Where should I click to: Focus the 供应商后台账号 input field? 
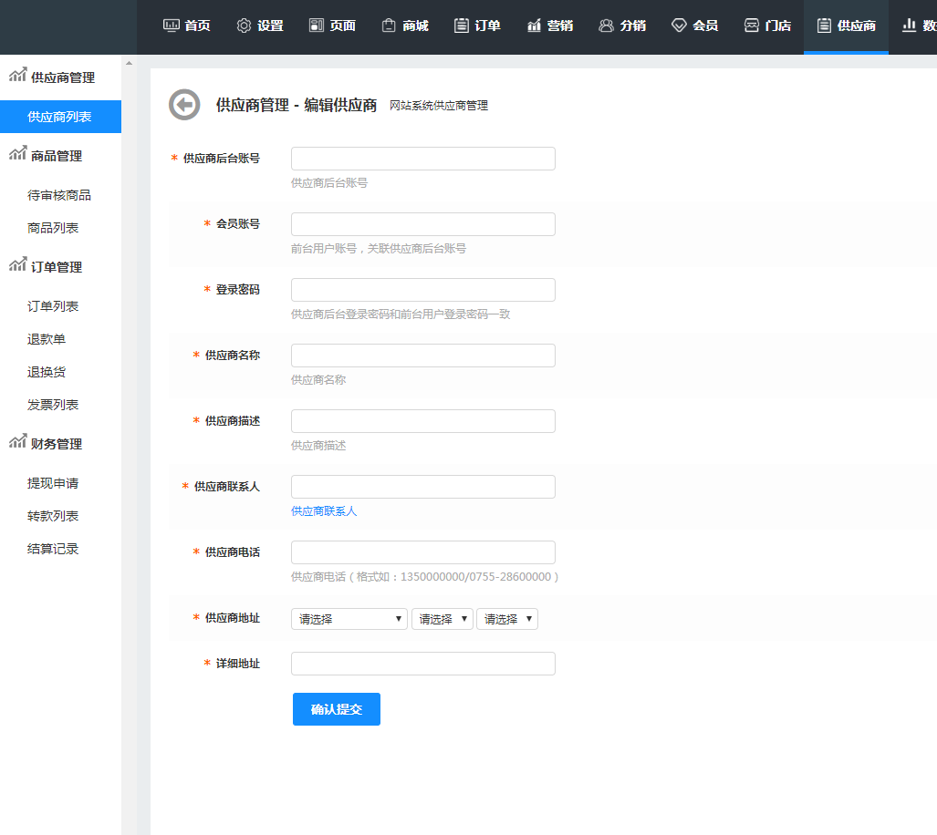422,159
